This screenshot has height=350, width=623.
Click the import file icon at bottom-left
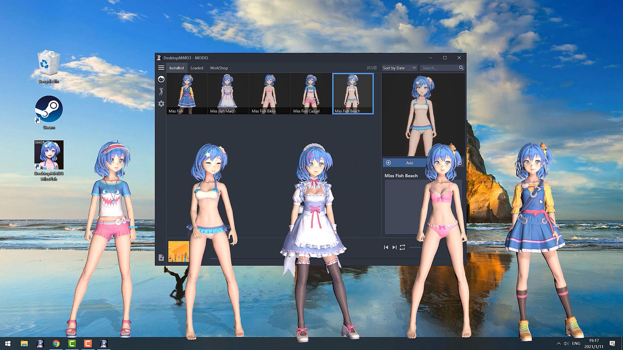[161, 258]
